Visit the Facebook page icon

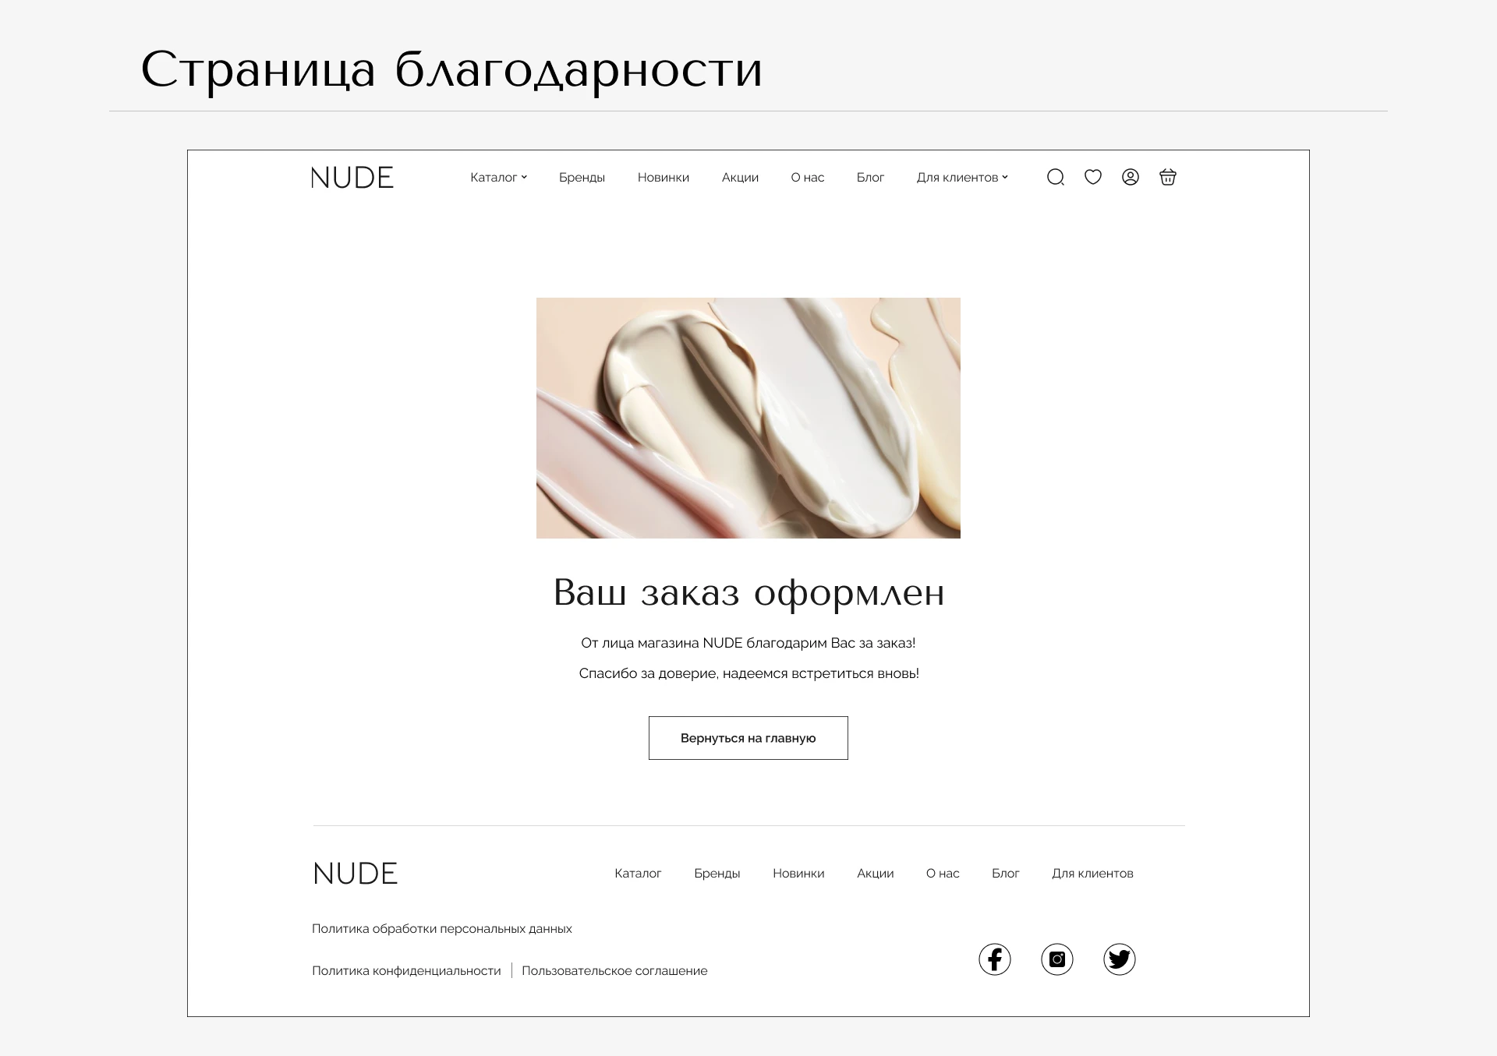click(x=994, y=959)
